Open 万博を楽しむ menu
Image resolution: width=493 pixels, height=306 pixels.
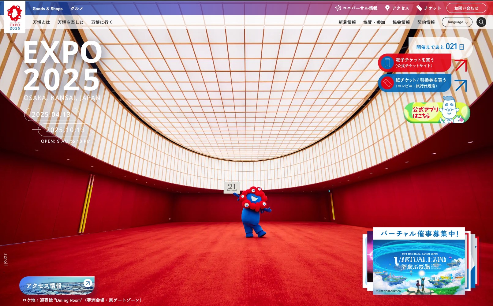70,22
